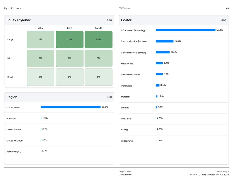Select the Small Core 0% cell

(70, 77)
